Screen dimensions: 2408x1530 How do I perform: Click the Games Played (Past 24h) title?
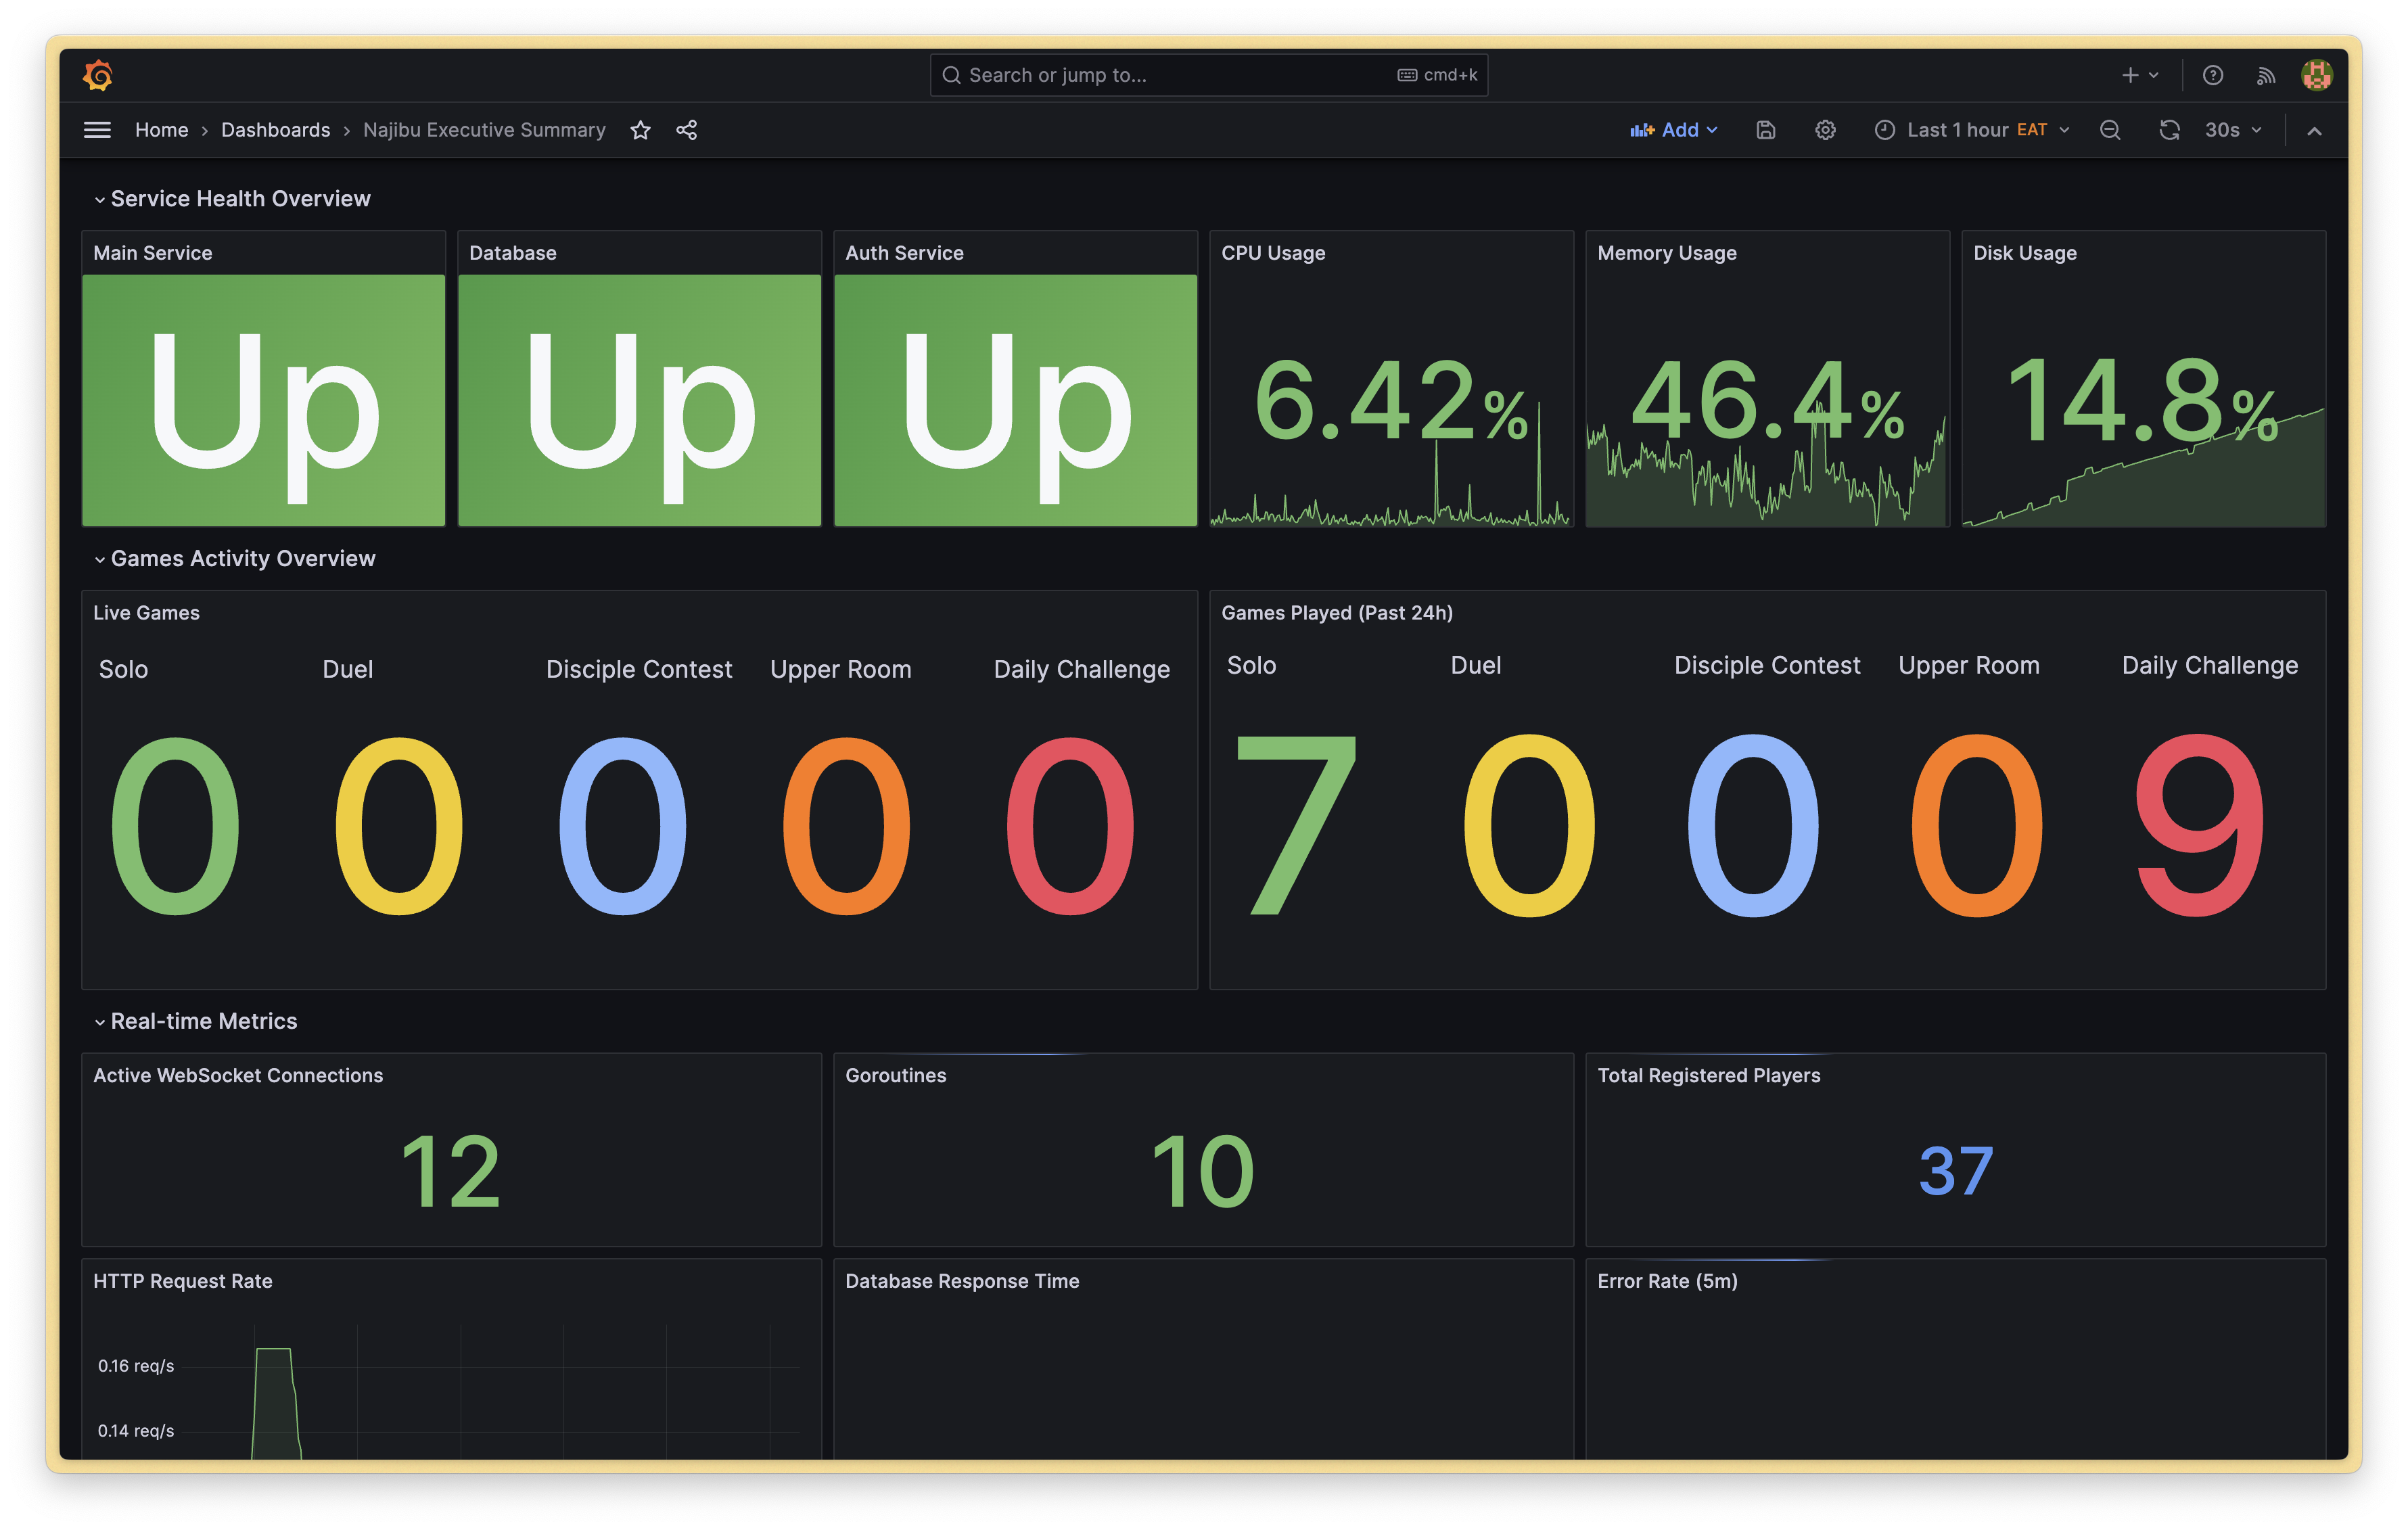pos(1337,613)
